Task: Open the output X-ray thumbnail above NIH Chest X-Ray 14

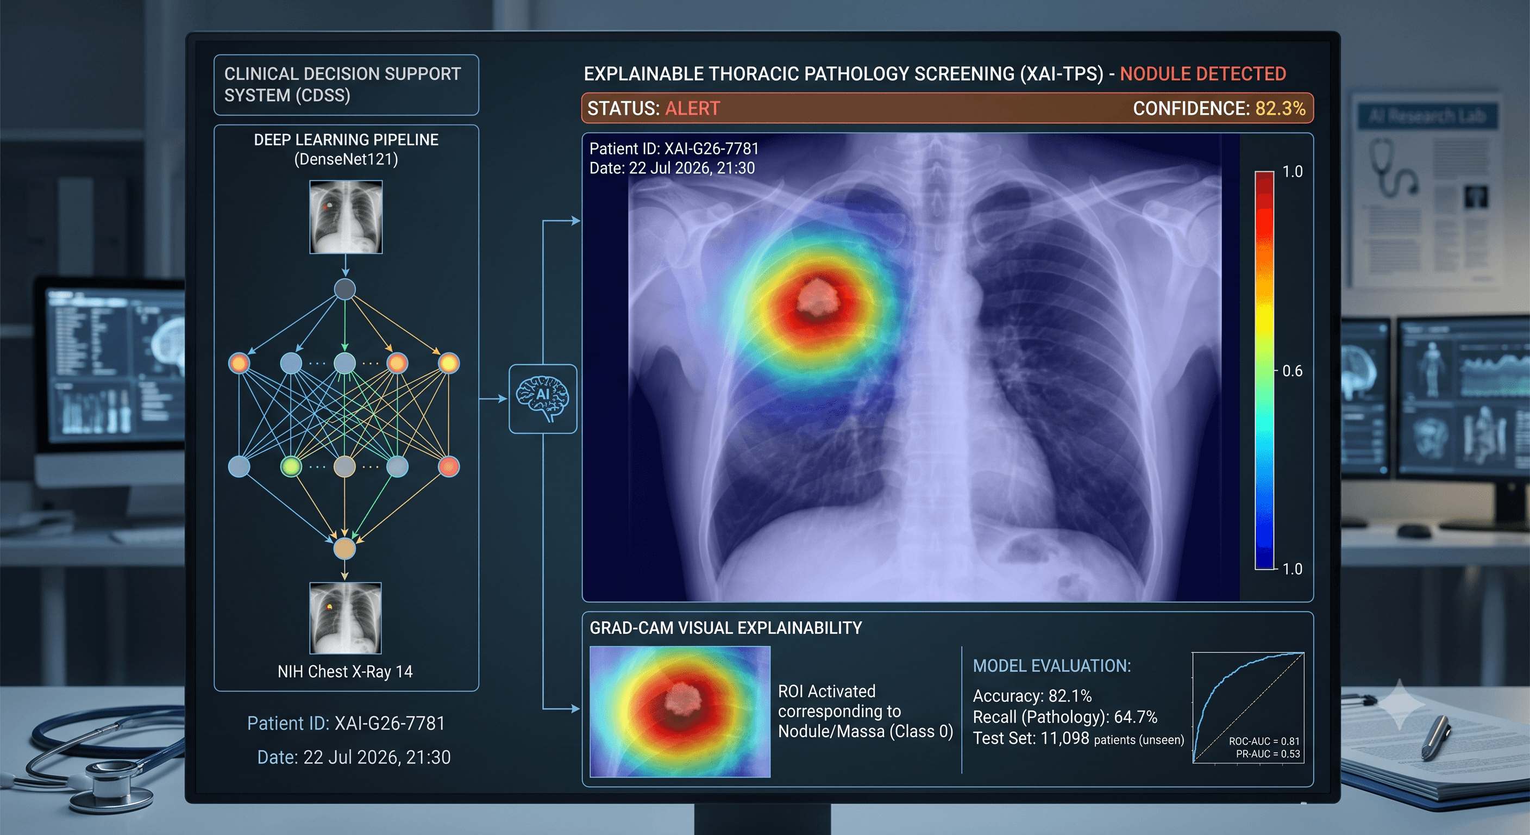Action: [345, 618]
